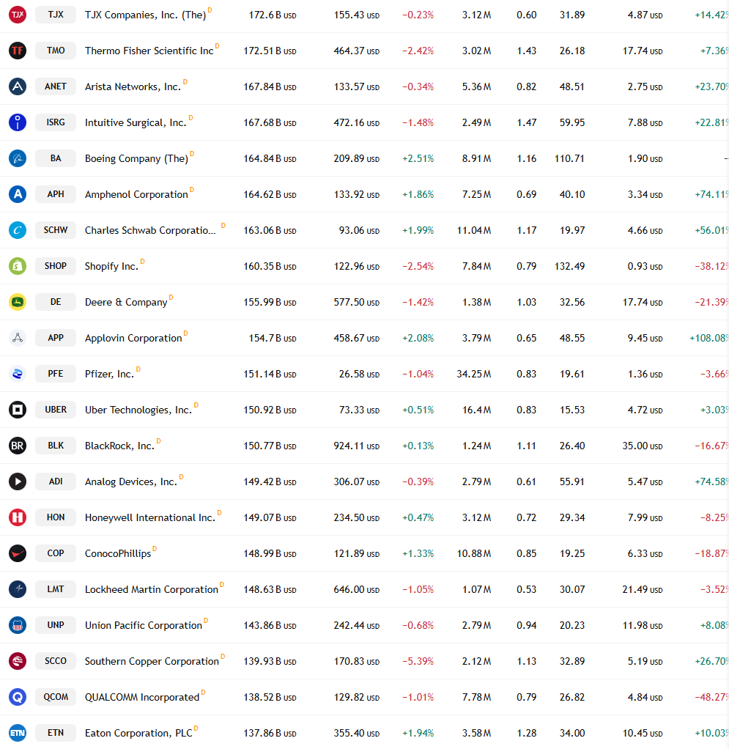Click the TJX Companies logo icon

coord(18,15)
